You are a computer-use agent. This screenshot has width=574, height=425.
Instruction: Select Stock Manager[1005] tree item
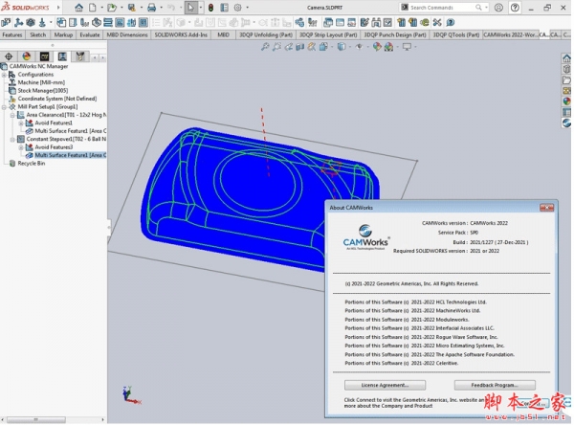[43, 91]
